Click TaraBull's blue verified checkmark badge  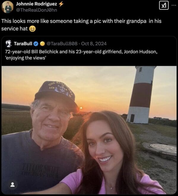pyautogui.click(x=36, y=44)
